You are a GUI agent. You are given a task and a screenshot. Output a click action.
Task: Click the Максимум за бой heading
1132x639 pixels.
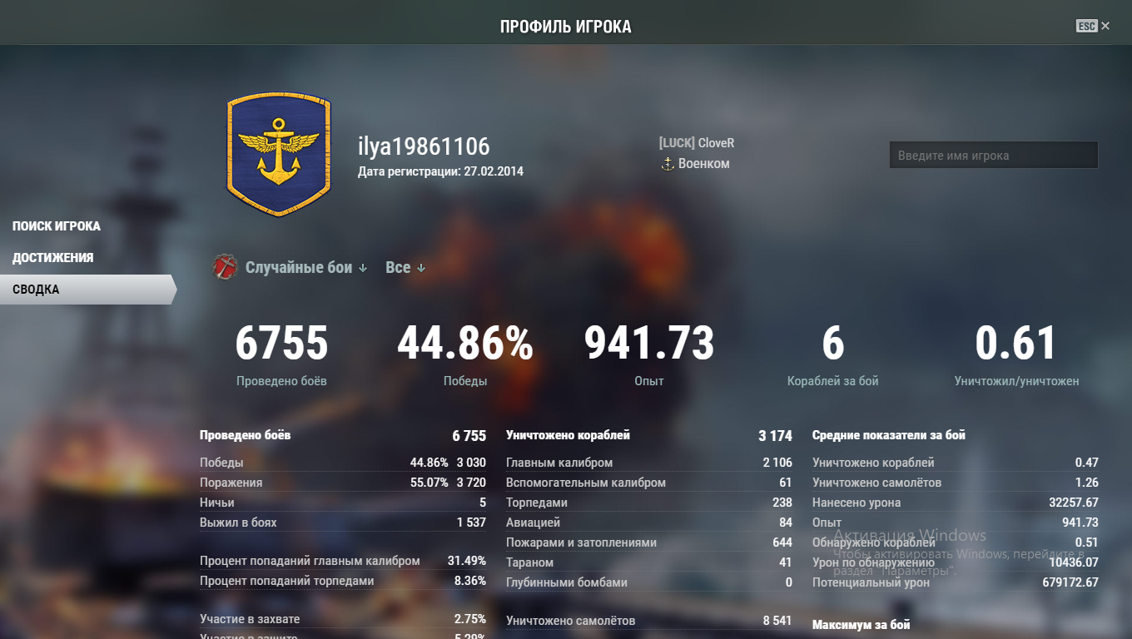pos(861,624)
